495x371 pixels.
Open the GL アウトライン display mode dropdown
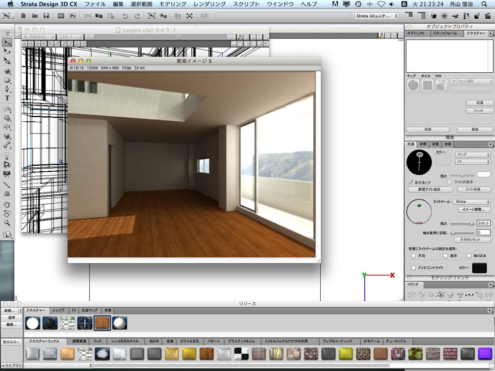click(x=39, y=37)
